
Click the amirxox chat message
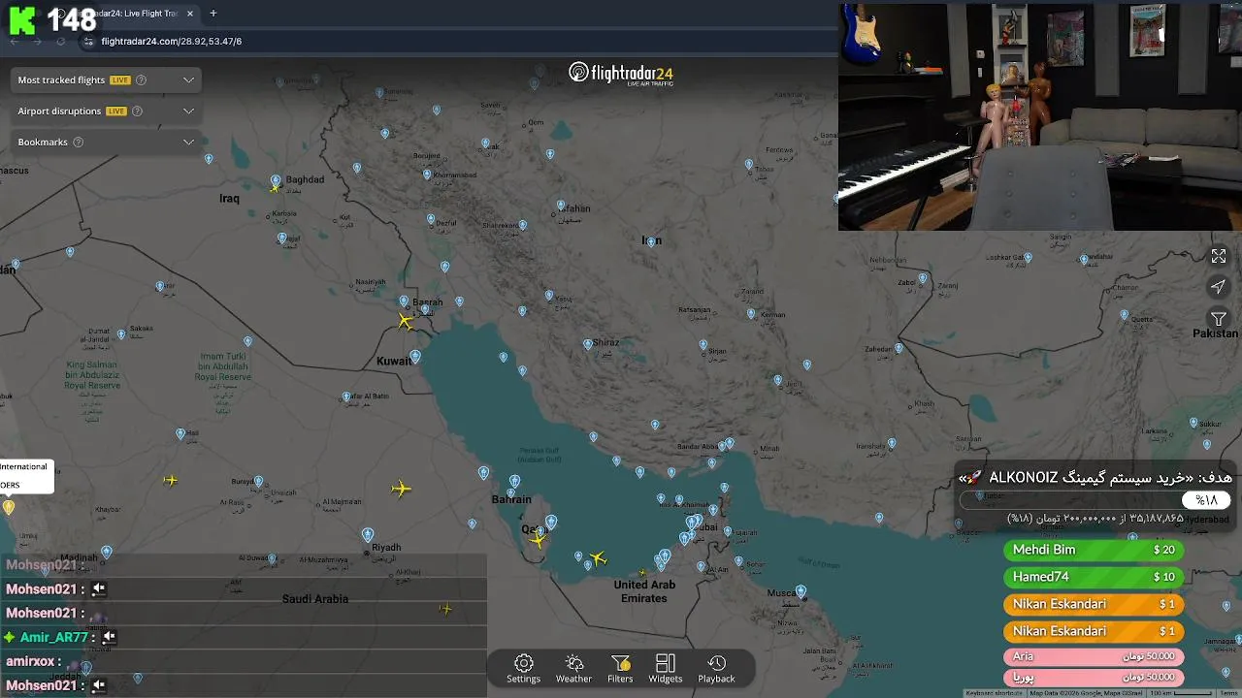point(243,661)
